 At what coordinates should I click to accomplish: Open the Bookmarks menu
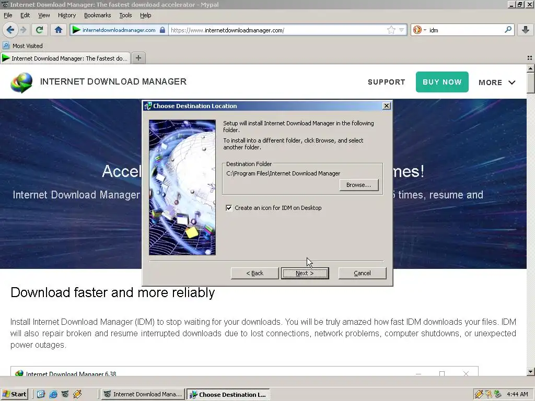point(97,15)
